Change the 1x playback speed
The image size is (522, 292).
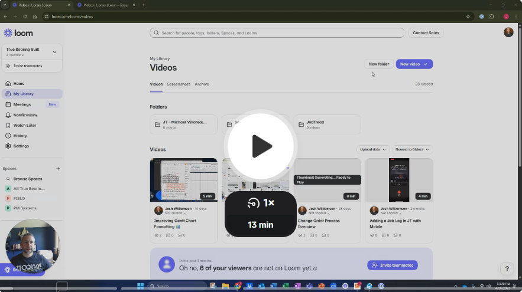click(x=260, y=203)
